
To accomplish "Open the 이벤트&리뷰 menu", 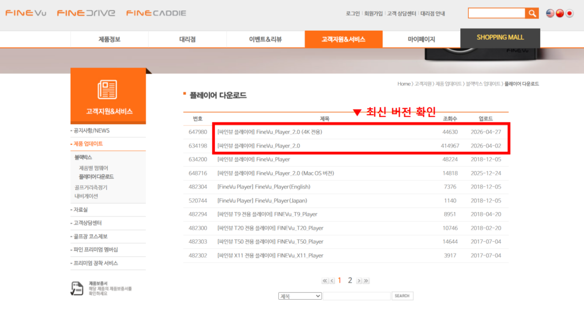I will [266, 39].
